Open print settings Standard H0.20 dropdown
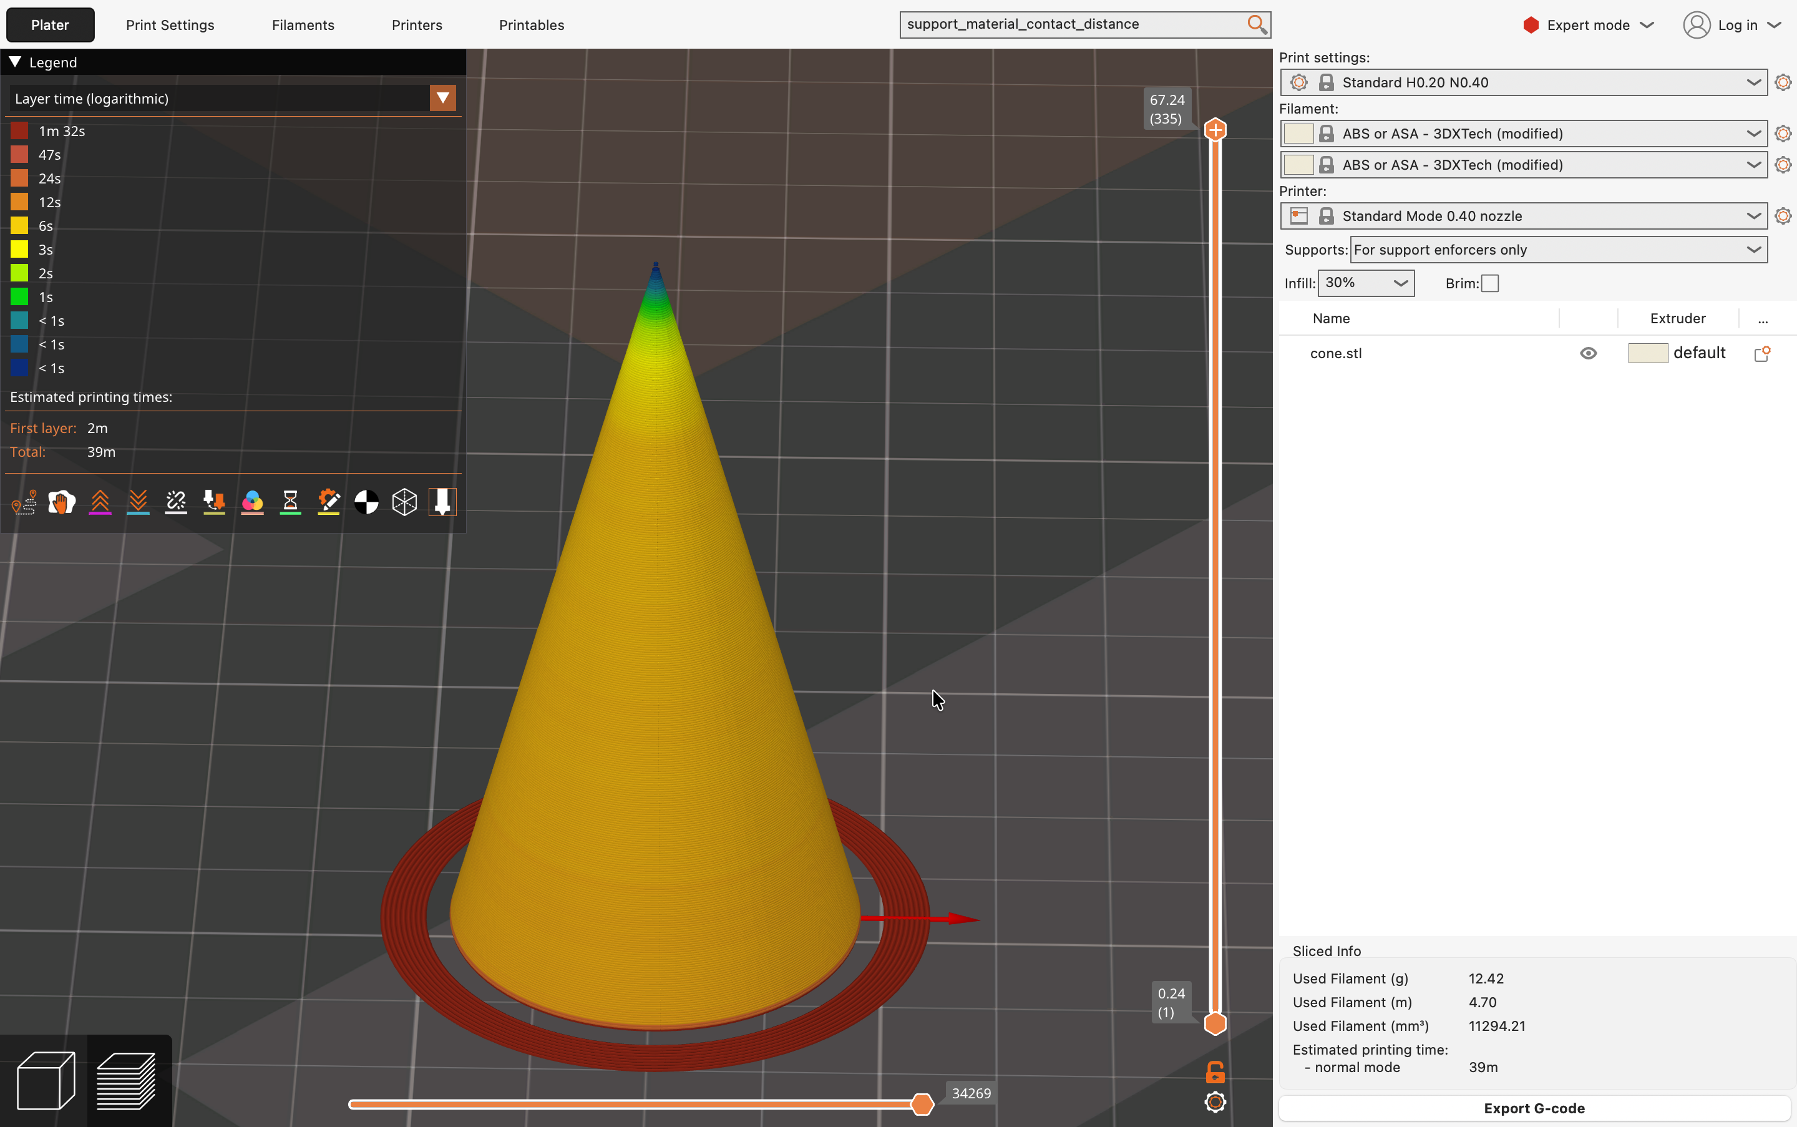1797x1127 pixels. pyautogui.click(x=1524, y=83)
